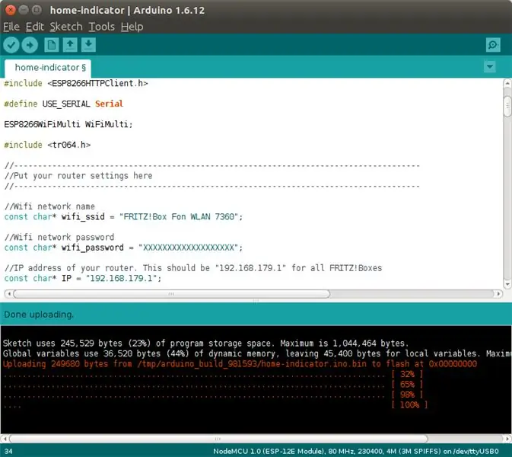This screenshot has height=457, width=512.
Task: Open the Help menu
Action: pyautogui.click(x=132, y=27)
